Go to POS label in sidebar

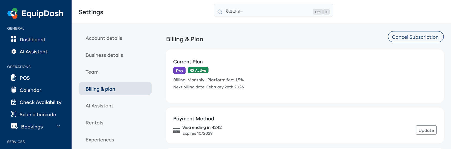(25, 78)
